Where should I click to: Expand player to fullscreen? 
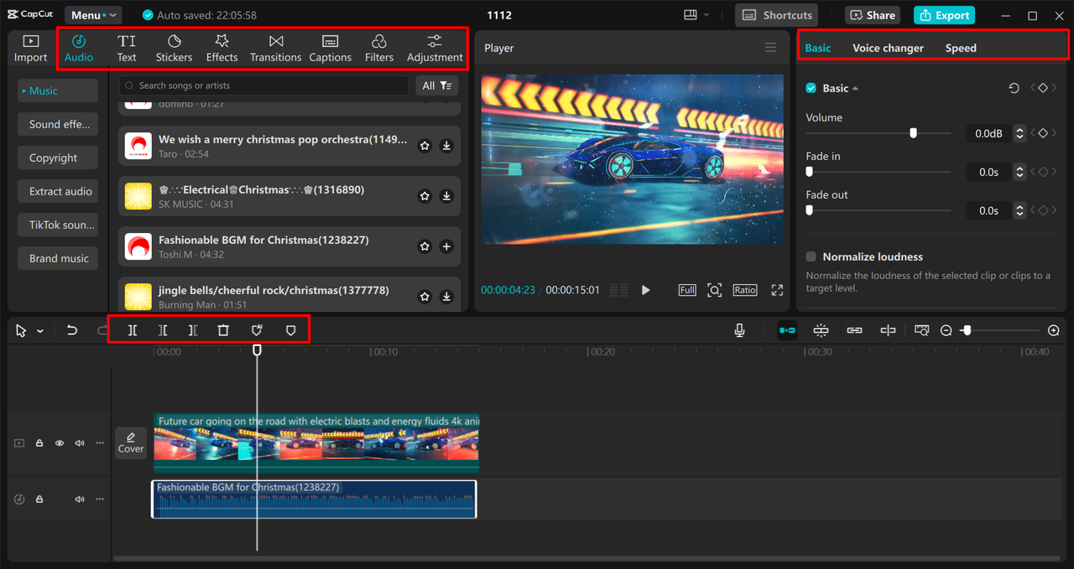[777, 290]
